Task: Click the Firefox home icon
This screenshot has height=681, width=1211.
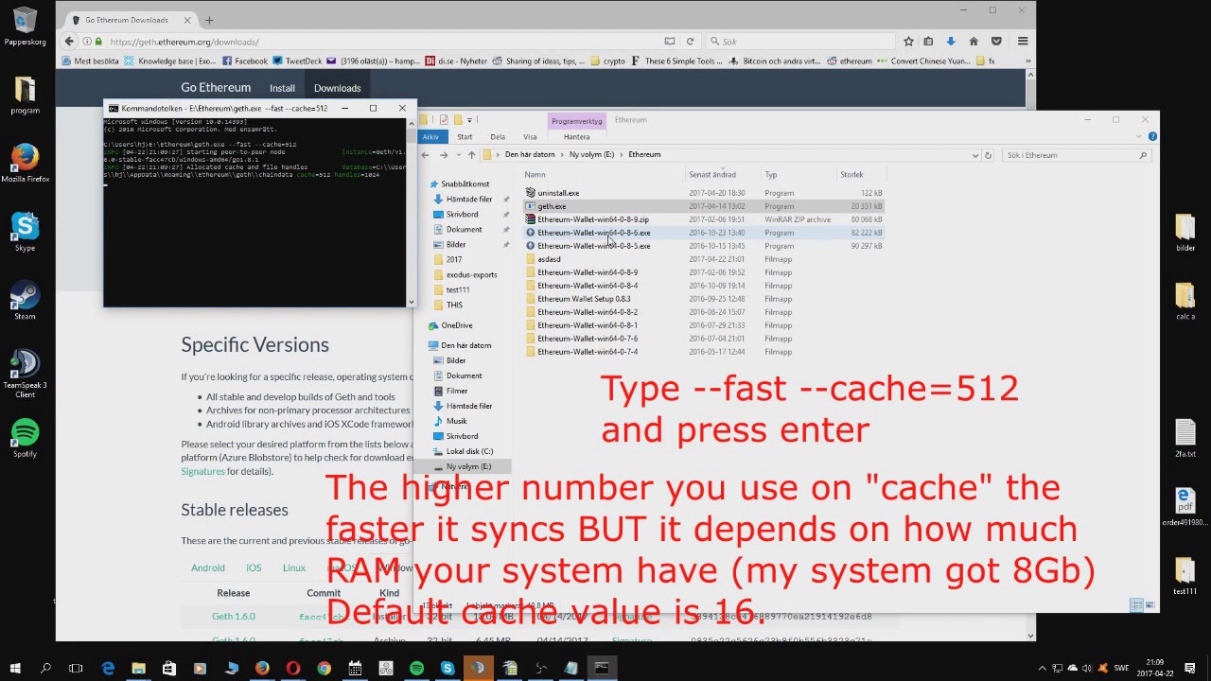Action: pyautogui.click(x=974, y=42)
